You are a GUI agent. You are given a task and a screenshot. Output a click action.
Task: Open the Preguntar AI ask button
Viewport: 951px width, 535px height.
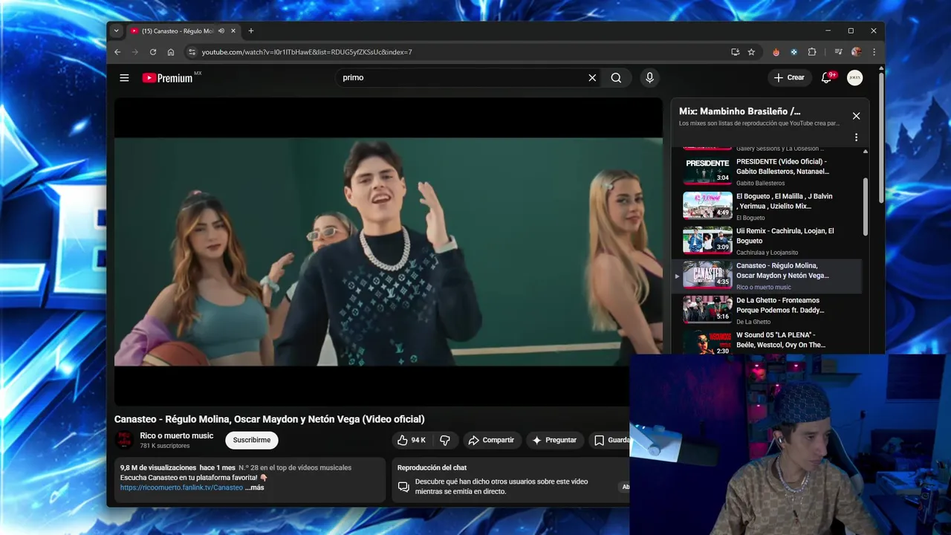pyautogui.click(x=554, y=440)
